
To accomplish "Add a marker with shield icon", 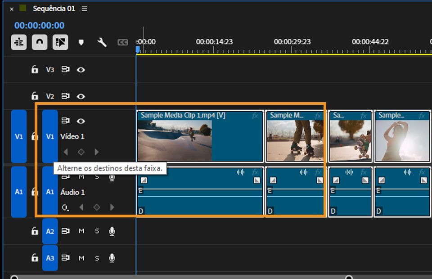I will pos(81,42).
